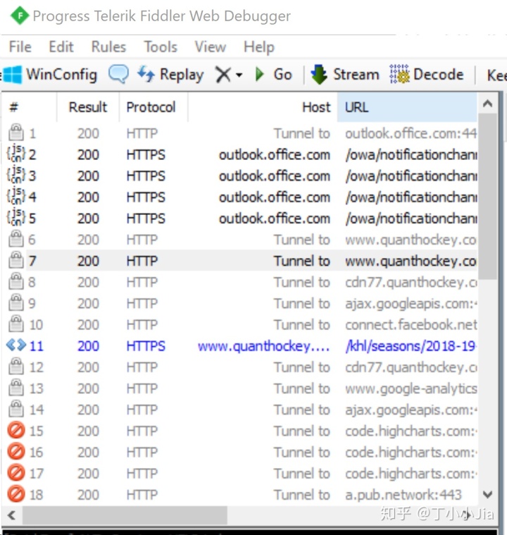Select ajax.googleapis.com URL in session 14
This screenshot has width=507, height=535.
[411, 410]
